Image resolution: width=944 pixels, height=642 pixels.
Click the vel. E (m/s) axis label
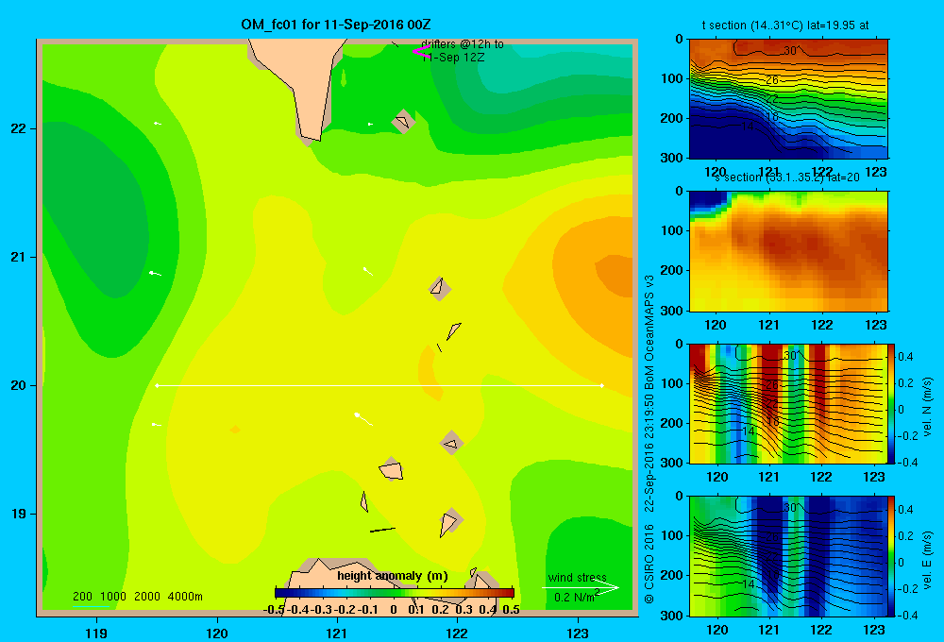pyautogui.click(x=928, y=559)
